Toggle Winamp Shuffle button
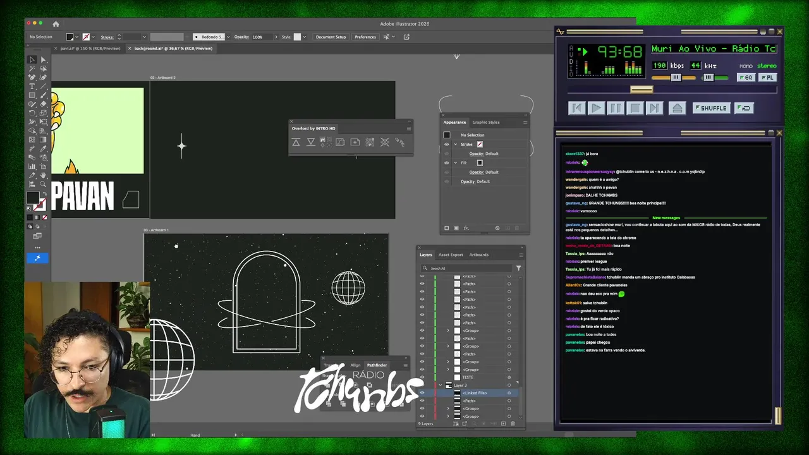This screenshot has height=455, width=809. click(712, 108)
